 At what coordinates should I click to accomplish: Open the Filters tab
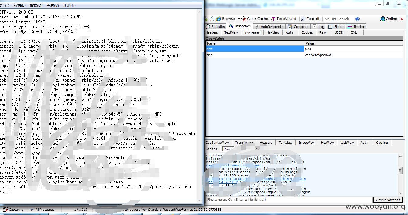click(336, 26)
